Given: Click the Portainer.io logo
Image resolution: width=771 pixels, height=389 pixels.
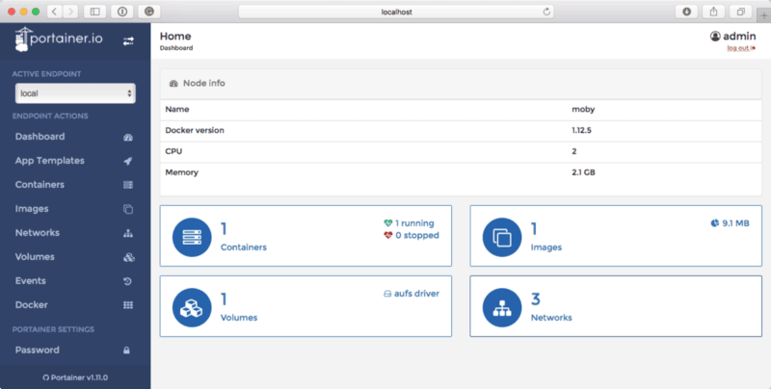Looking at the screenshot, I should tap(58, 41).
